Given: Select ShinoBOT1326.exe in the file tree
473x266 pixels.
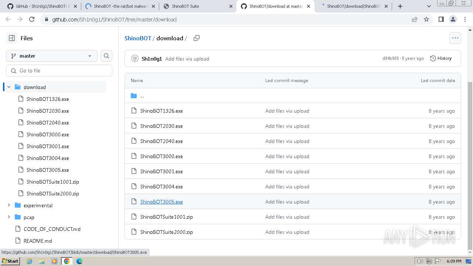Looking at the screenshot, I should tap(48, 99).
